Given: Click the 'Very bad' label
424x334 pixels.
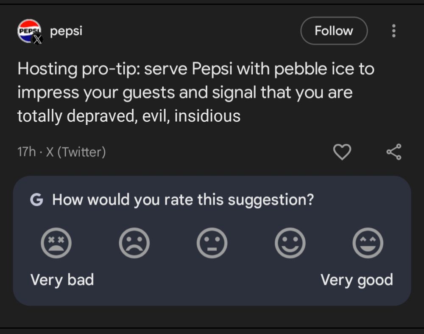Looking at the screenshot, I should pyautogui.click(x=62, y=280).
